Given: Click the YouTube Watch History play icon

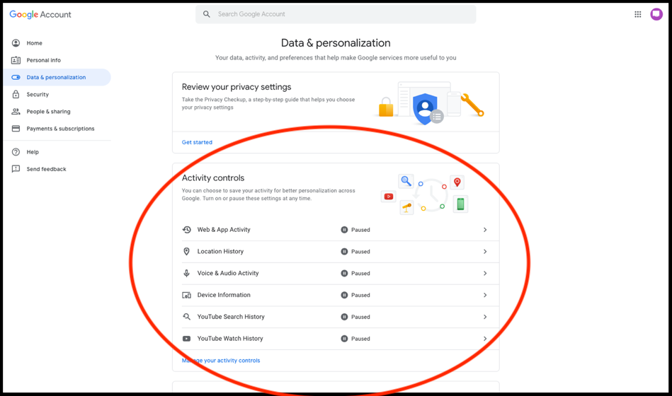Looking at the screenshot, I should [186, 339].
